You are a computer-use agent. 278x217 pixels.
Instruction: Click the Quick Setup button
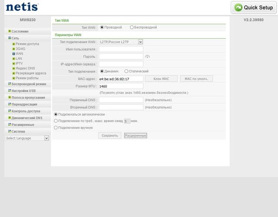click(254, 8)
